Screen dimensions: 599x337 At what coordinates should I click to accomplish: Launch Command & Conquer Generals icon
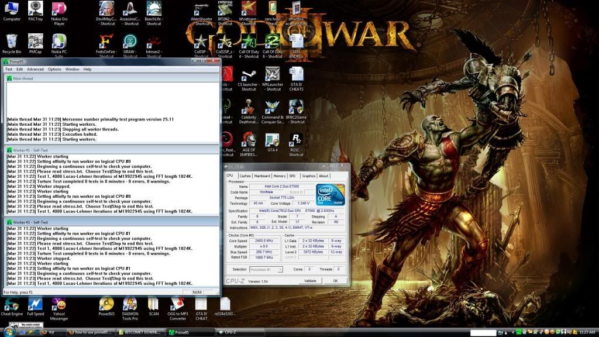[273, 112]
